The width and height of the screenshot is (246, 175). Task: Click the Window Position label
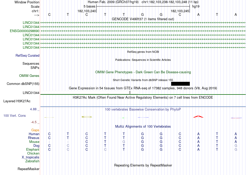[x=27, y=2]
